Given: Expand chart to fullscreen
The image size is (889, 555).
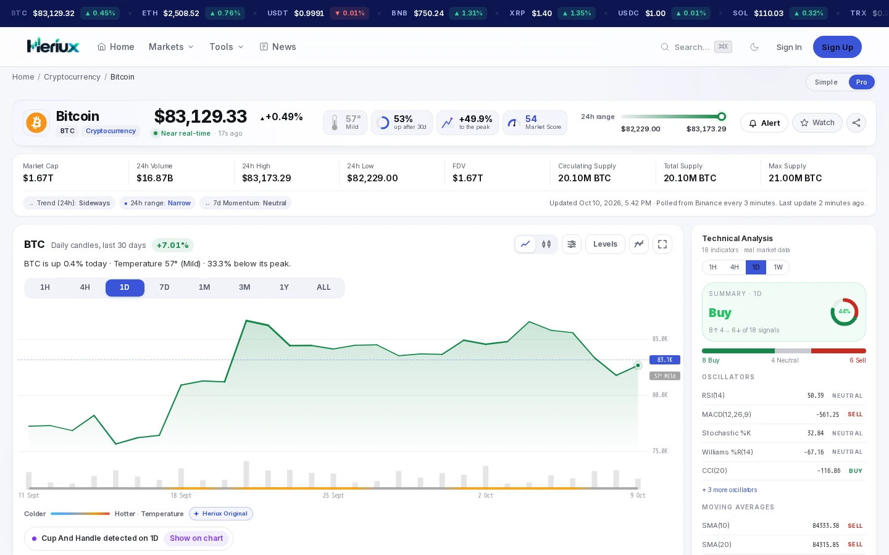Looking at the screenshot, I should point(662,244).
